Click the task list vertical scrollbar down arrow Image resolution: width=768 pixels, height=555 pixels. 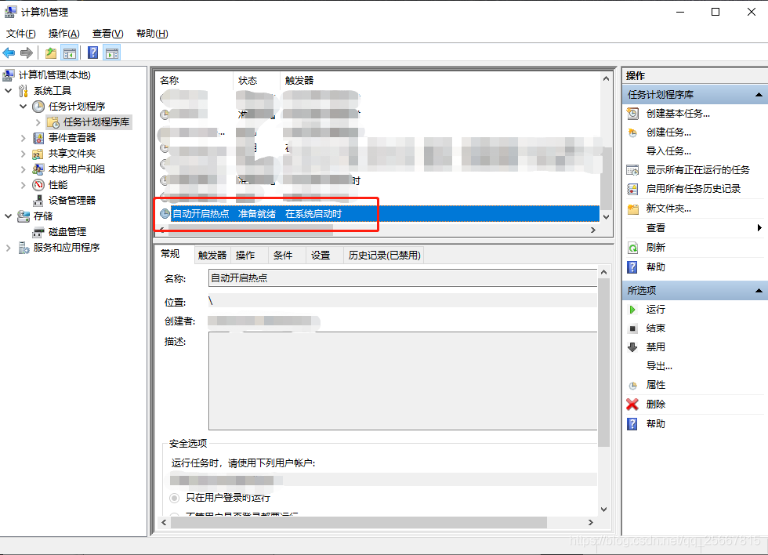(607, 216)
